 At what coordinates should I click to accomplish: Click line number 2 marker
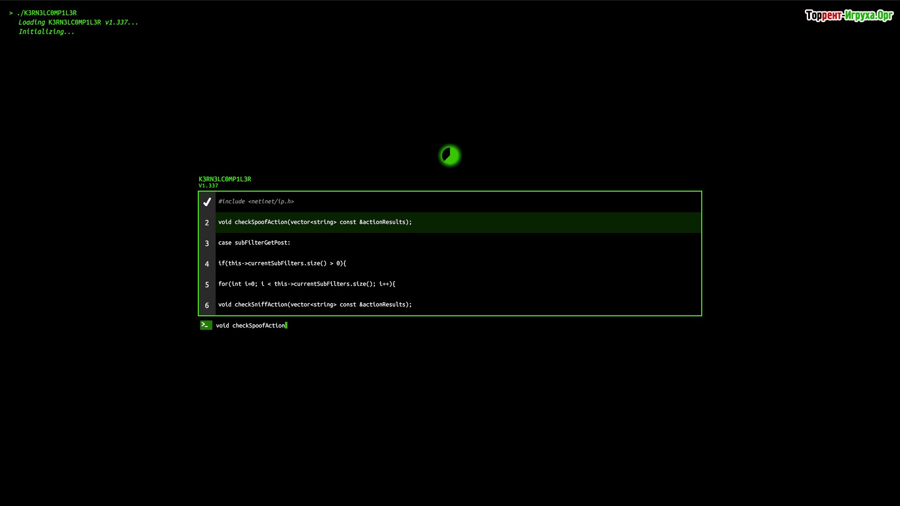207,223
